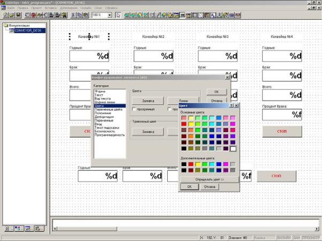Image resolution: width=322 pixels, height=241 pixels.
Task: Enable the 'прозрачный' checkbox under Заливка
Action: click(134, 109)
